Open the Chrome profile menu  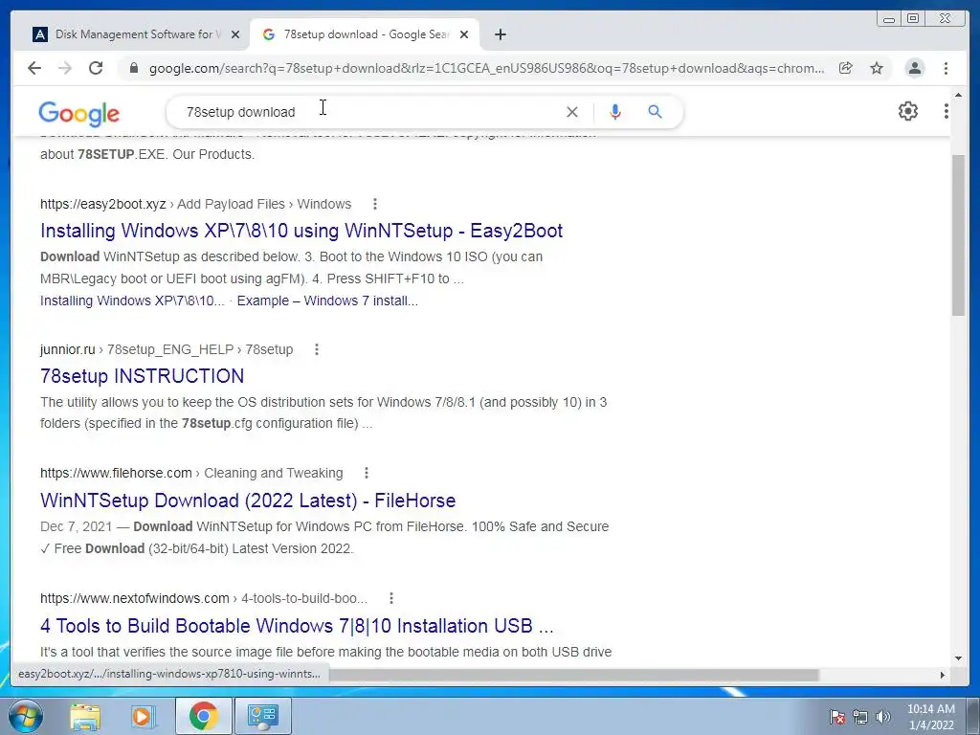(x=915, y=68)
